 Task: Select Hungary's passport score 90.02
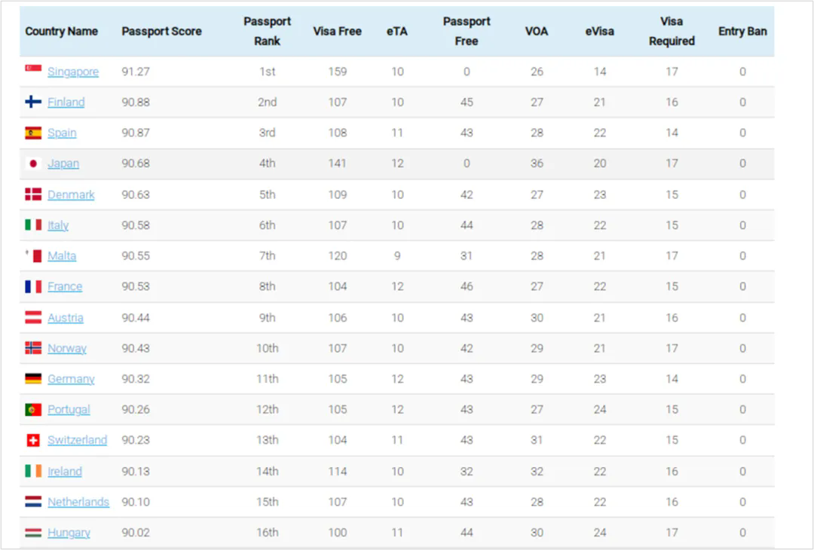pyautogui.click(x=136, y=533)
